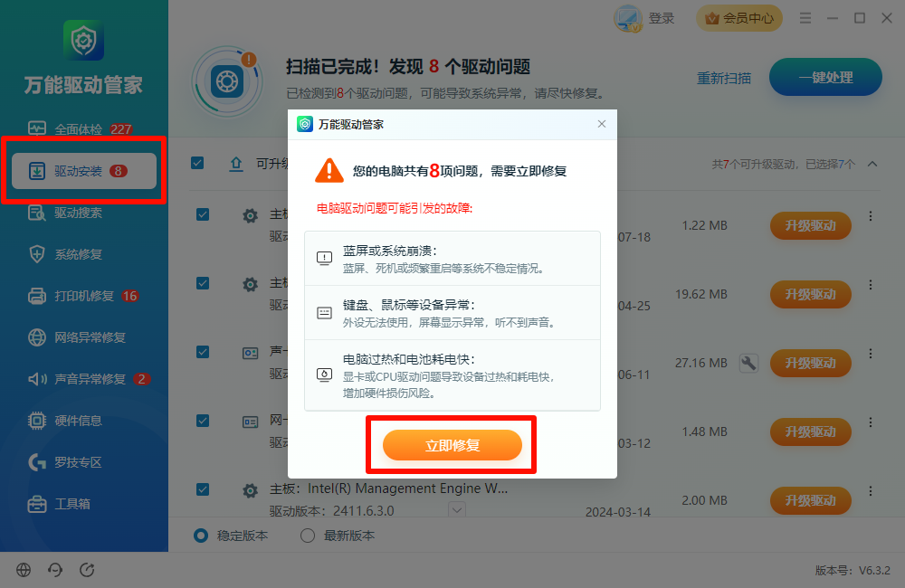Click 升级驱动 for the 27.16 MB driver
905x588 pixels.
point(810,363)
